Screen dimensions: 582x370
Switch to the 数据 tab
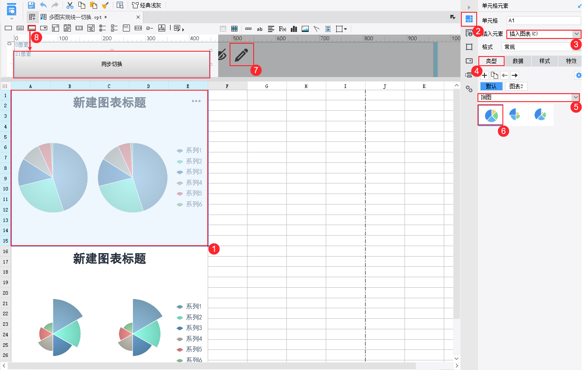point(518,61)
